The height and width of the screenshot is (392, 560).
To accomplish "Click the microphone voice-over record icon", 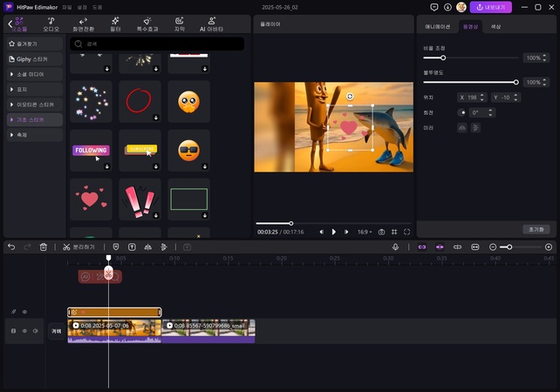I will pyautogui.click(x=395, y=247).
